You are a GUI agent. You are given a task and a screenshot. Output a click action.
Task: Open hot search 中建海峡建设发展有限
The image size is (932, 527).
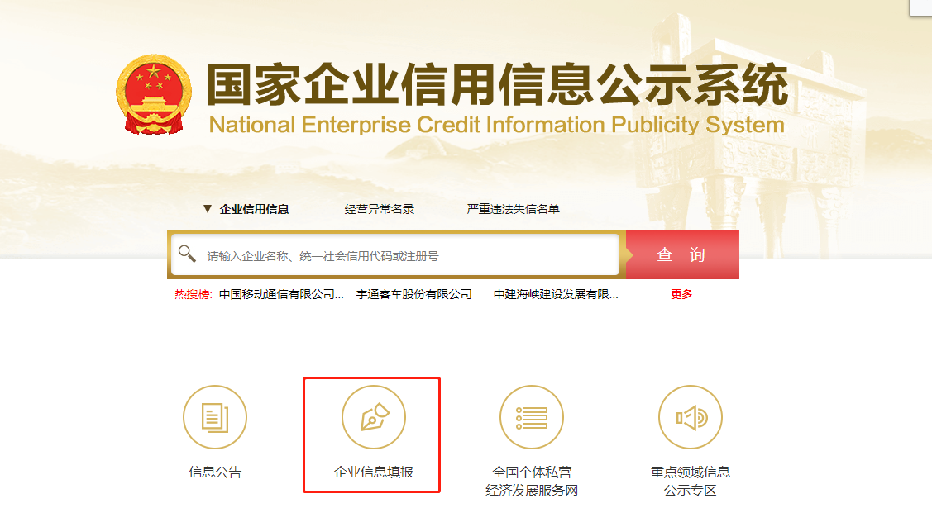pyautogui.click(x=556, y=294)
